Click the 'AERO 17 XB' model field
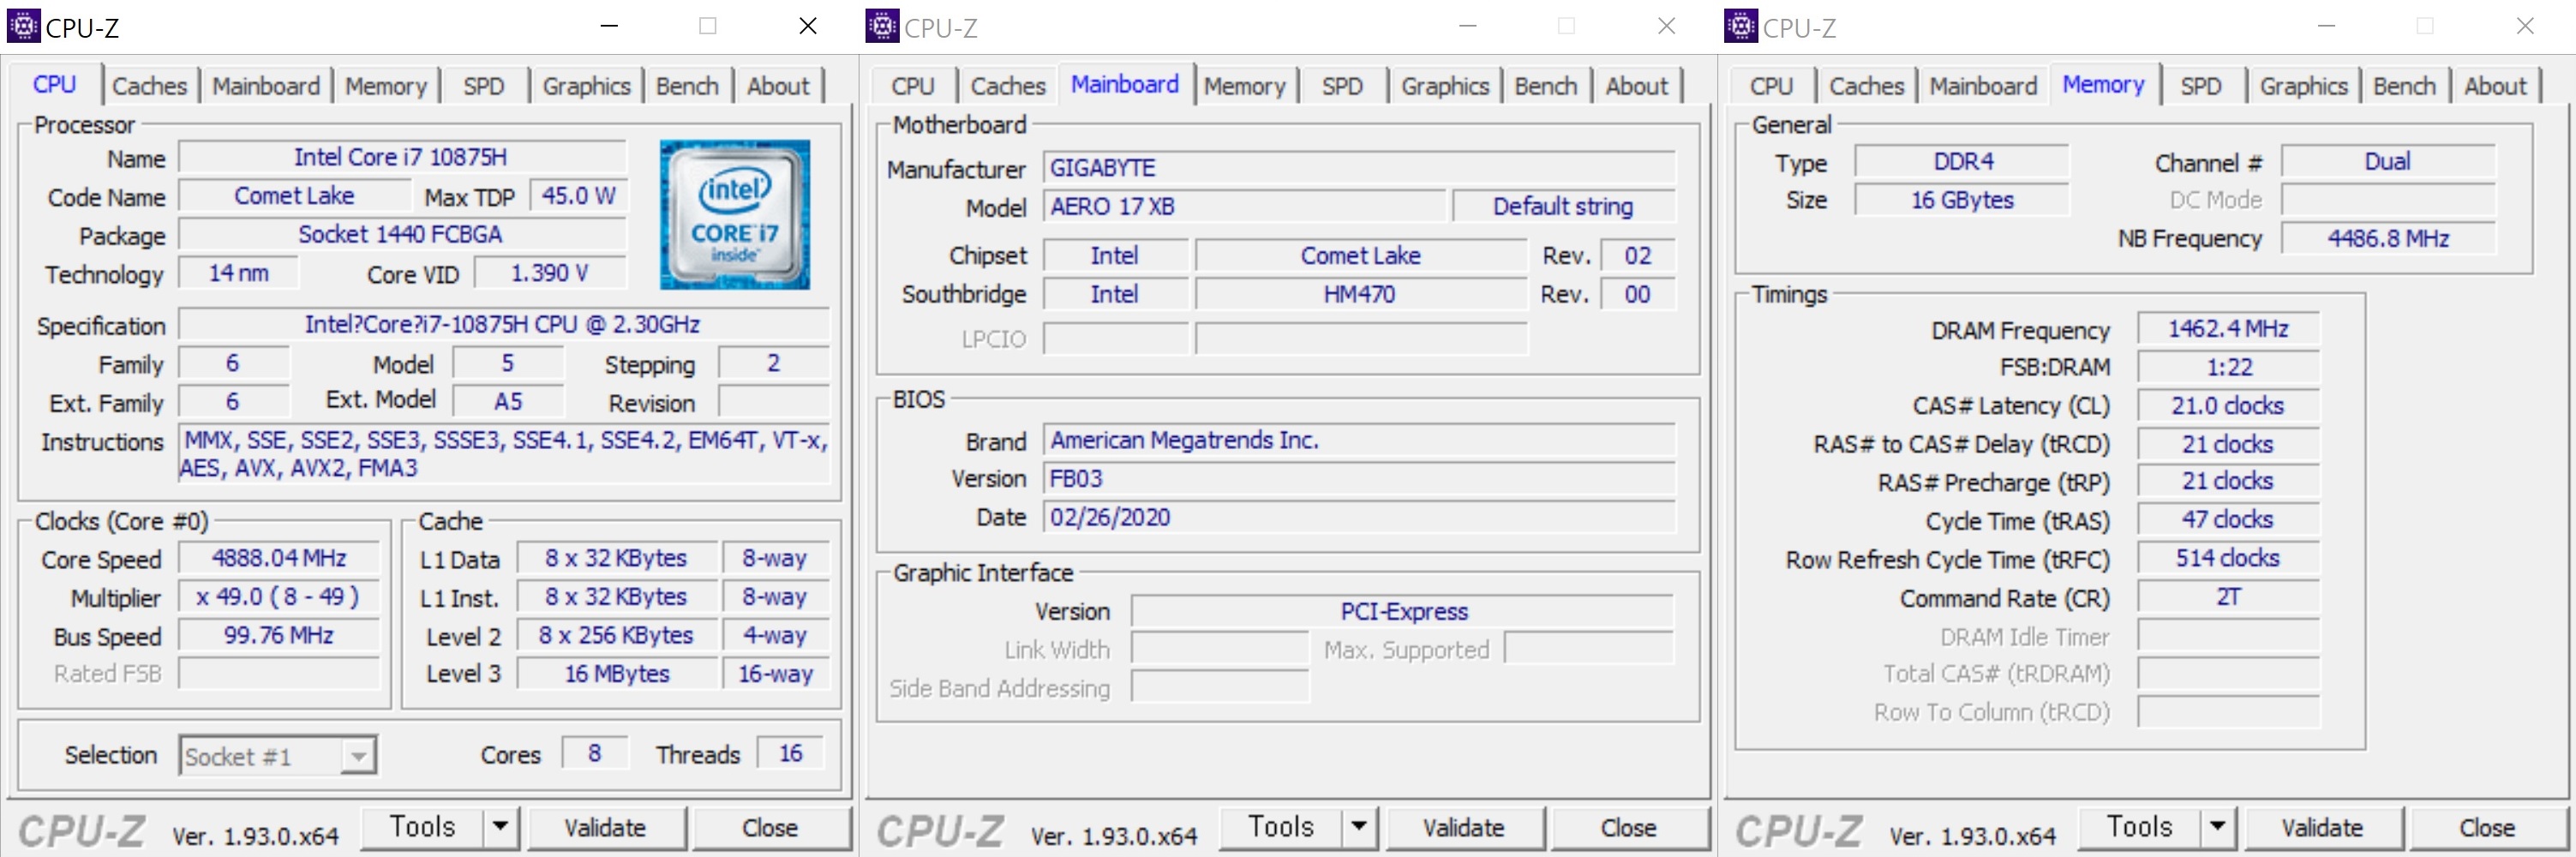Viewport: 2576px width, 857px height. [x=1245, y=206]
